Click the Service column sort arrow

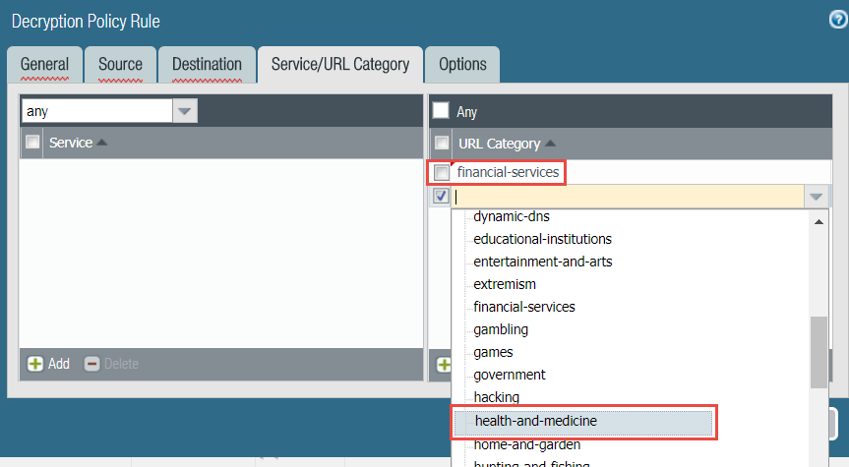(102, 144)
